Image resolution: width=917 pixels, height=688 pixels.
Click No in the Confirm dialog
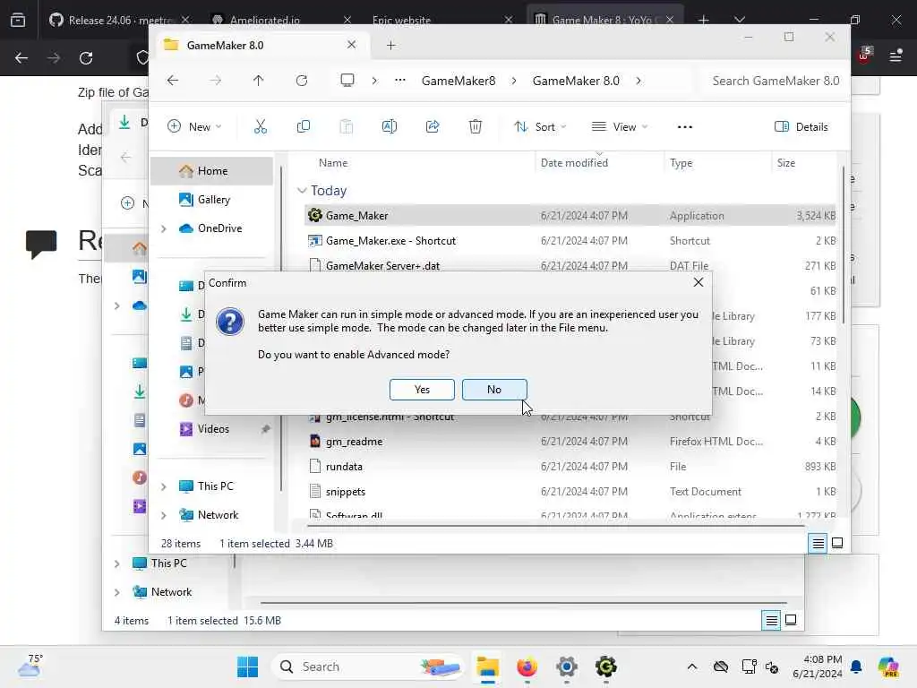click(494, 390)
